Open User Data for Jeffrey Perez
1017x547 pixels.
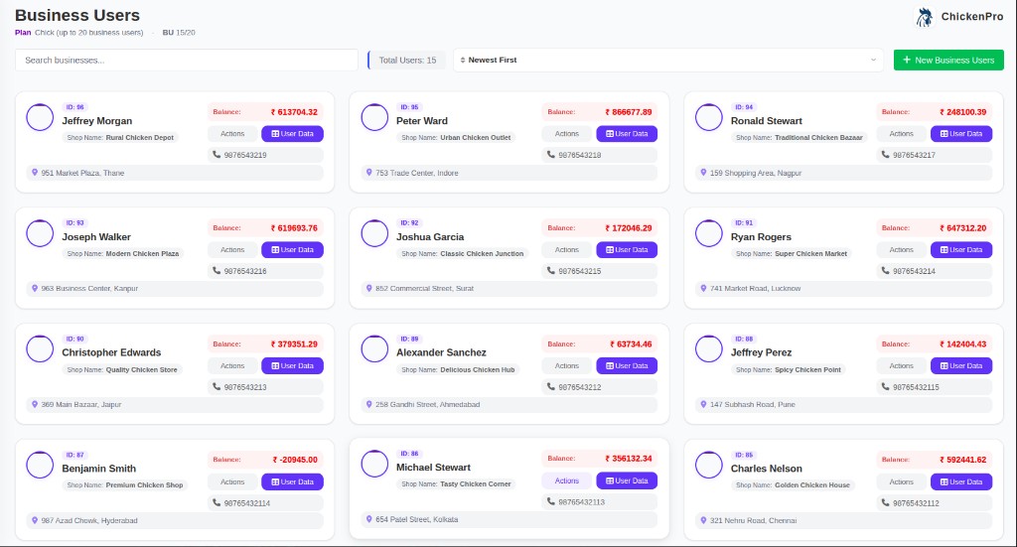point(961,365)
